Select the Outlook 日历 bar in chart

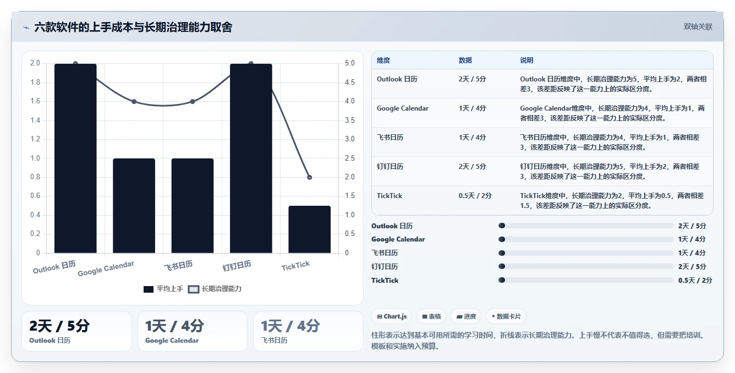75,158
